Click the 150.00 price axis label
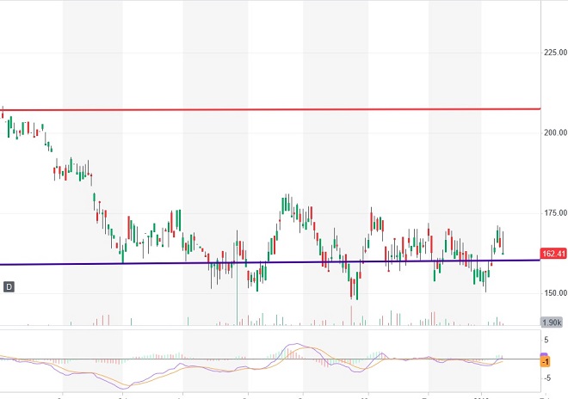This screenshot has width=568, height=399. point(555,293)
